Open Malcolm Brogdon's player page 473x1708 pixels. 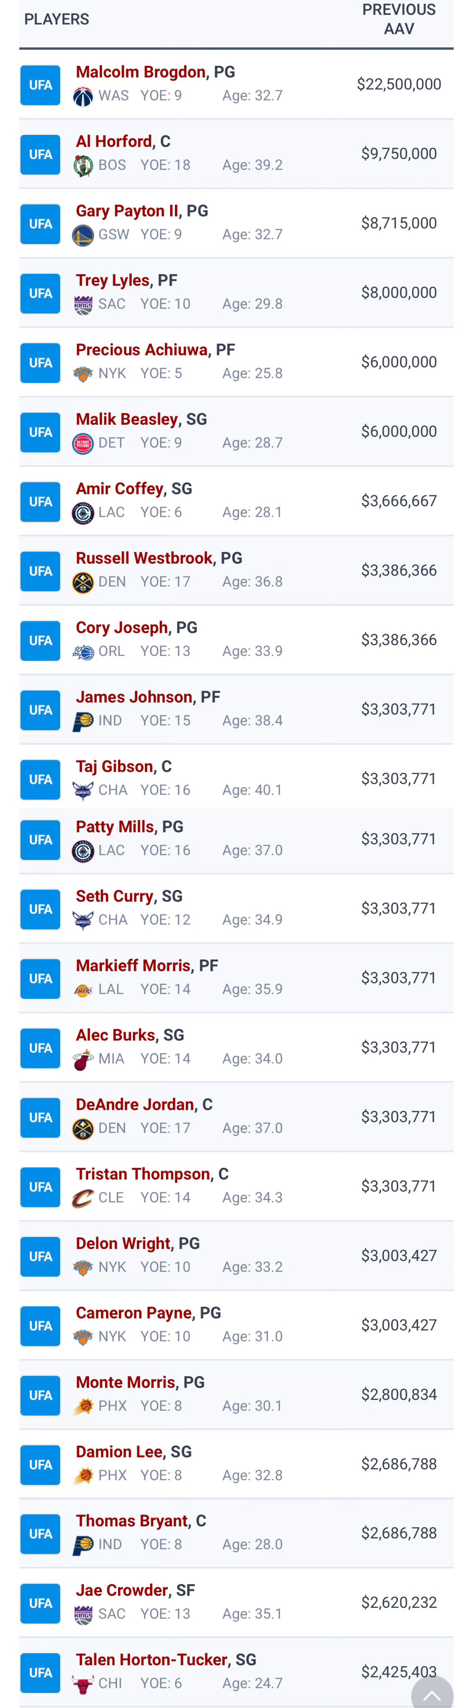pyautogui.click(x=140, y=72)
